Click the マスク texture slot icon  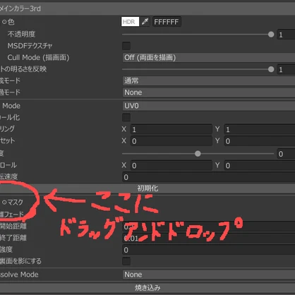[4, 202]
